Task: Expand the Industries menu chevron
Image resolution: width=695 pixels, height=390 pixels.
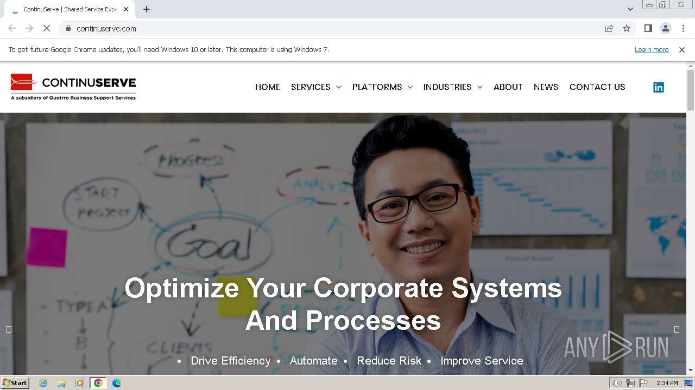Action: pos(479,87)
